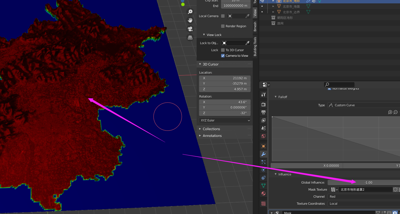The width and height of the screenshot is (400, 214).
Task: Enable the Render Region checkbox
Action: (x=223, y=26)
